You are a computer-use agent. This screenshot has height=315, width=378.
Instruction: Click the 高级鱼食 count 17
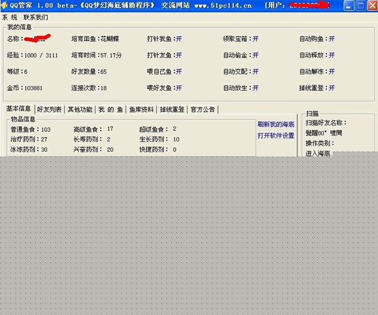[x=110, y=129]
